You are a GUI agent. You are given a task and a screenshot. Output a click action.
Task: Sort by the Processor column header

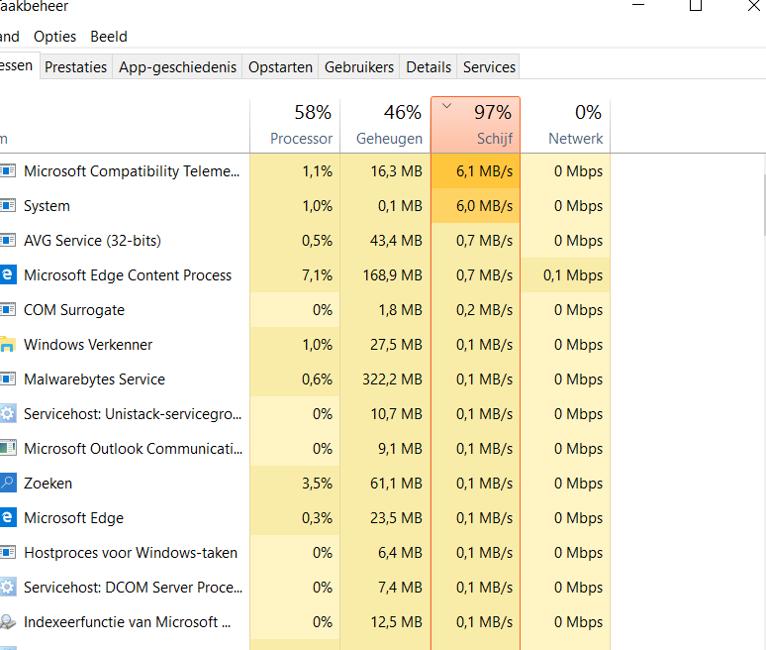(295, 125)
